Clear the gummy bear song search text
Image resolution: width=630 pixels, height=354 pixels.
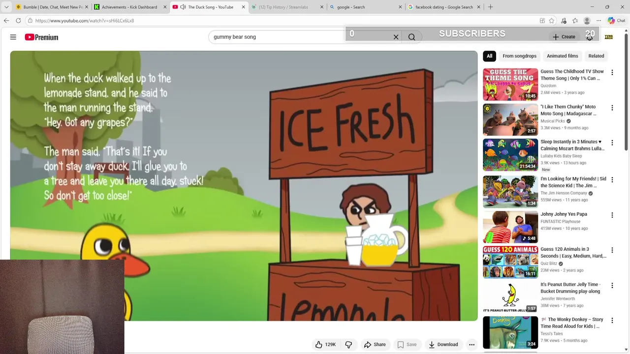(396, 37)
